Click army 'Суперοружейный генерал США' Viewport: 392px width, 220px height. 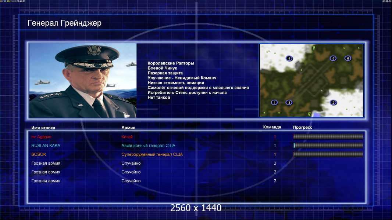152,154
